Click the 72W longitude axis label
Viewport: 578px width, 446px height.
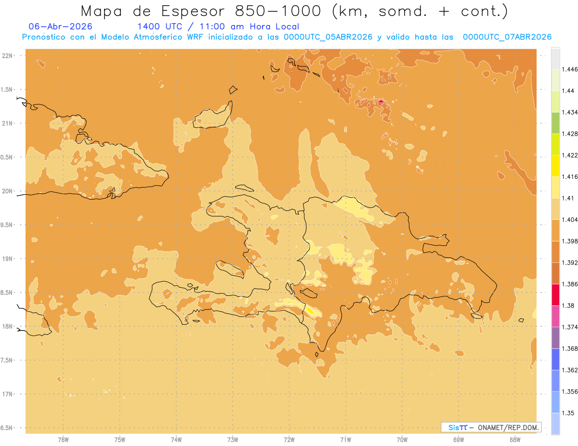tap(289, 439)
